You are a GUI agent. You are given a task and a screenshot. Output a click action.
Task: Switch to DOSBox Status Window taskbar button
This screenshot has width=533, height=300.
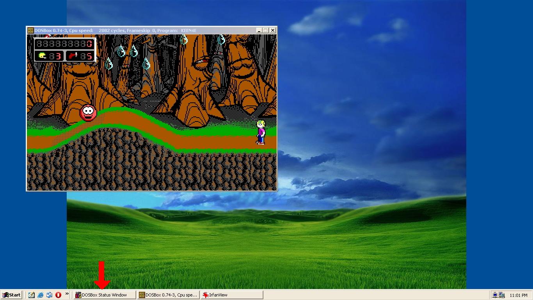105,295
